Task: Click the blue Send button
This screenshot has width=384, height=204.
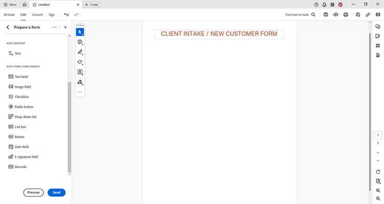Action: [x=56, y=193]
